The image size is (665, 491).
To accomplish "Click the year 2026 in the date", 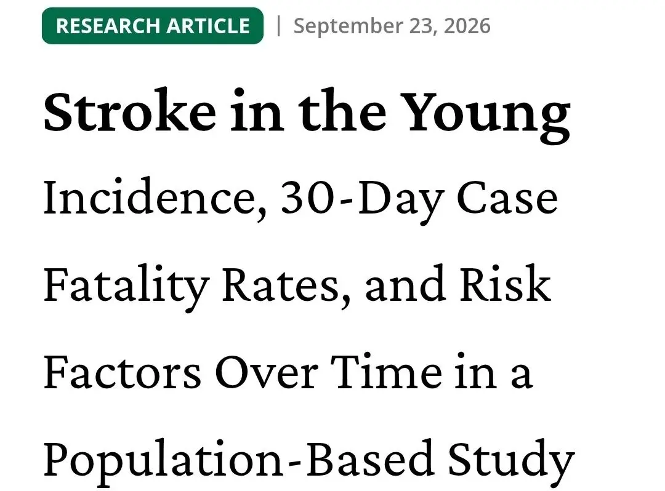I will (467, 26).
